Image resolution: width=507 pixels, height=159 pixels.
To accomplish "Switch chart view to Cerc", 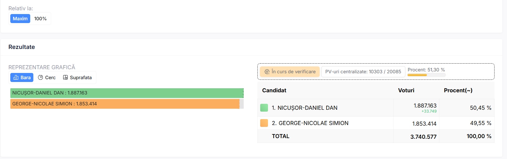I will 47,78.
